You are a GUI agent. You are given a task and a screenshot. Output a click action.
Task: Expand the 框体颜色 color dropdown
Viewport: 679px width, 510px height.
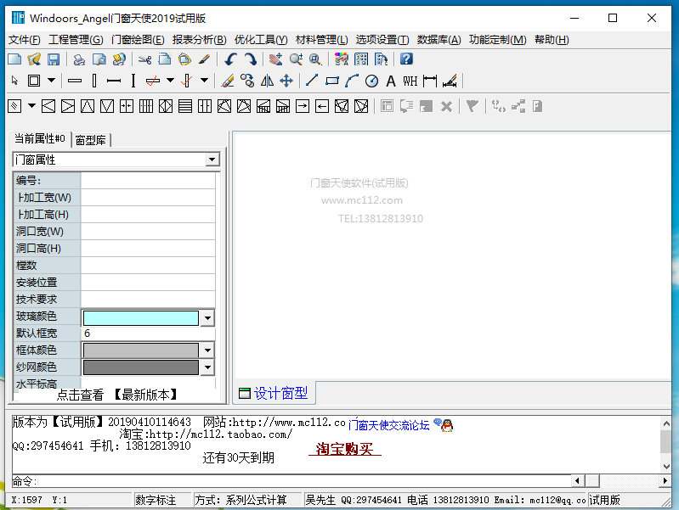click(208, 350)
